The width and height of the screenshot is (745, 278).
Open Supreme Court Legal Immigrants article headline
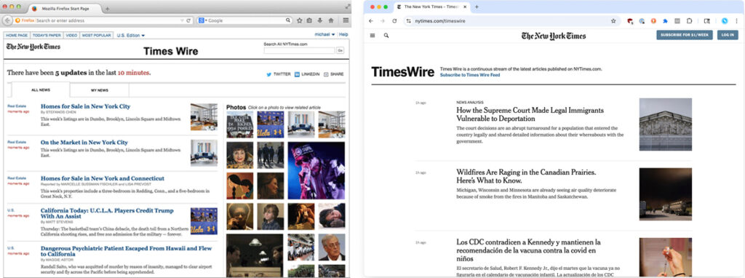click(530, 114)
